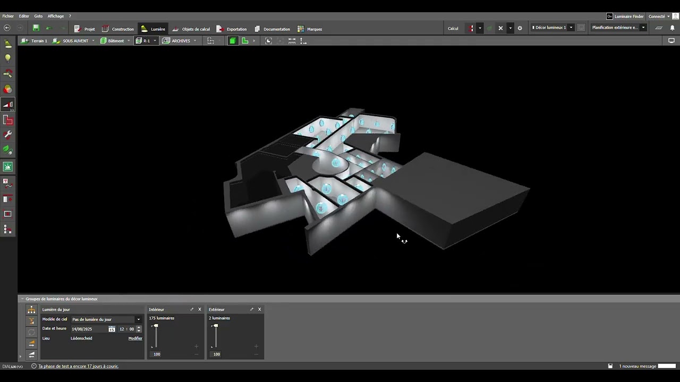Open Modèle de ciel dropdown
This screenshot has height=382, width=680.
pyautogui.click(x=106, y=319)
